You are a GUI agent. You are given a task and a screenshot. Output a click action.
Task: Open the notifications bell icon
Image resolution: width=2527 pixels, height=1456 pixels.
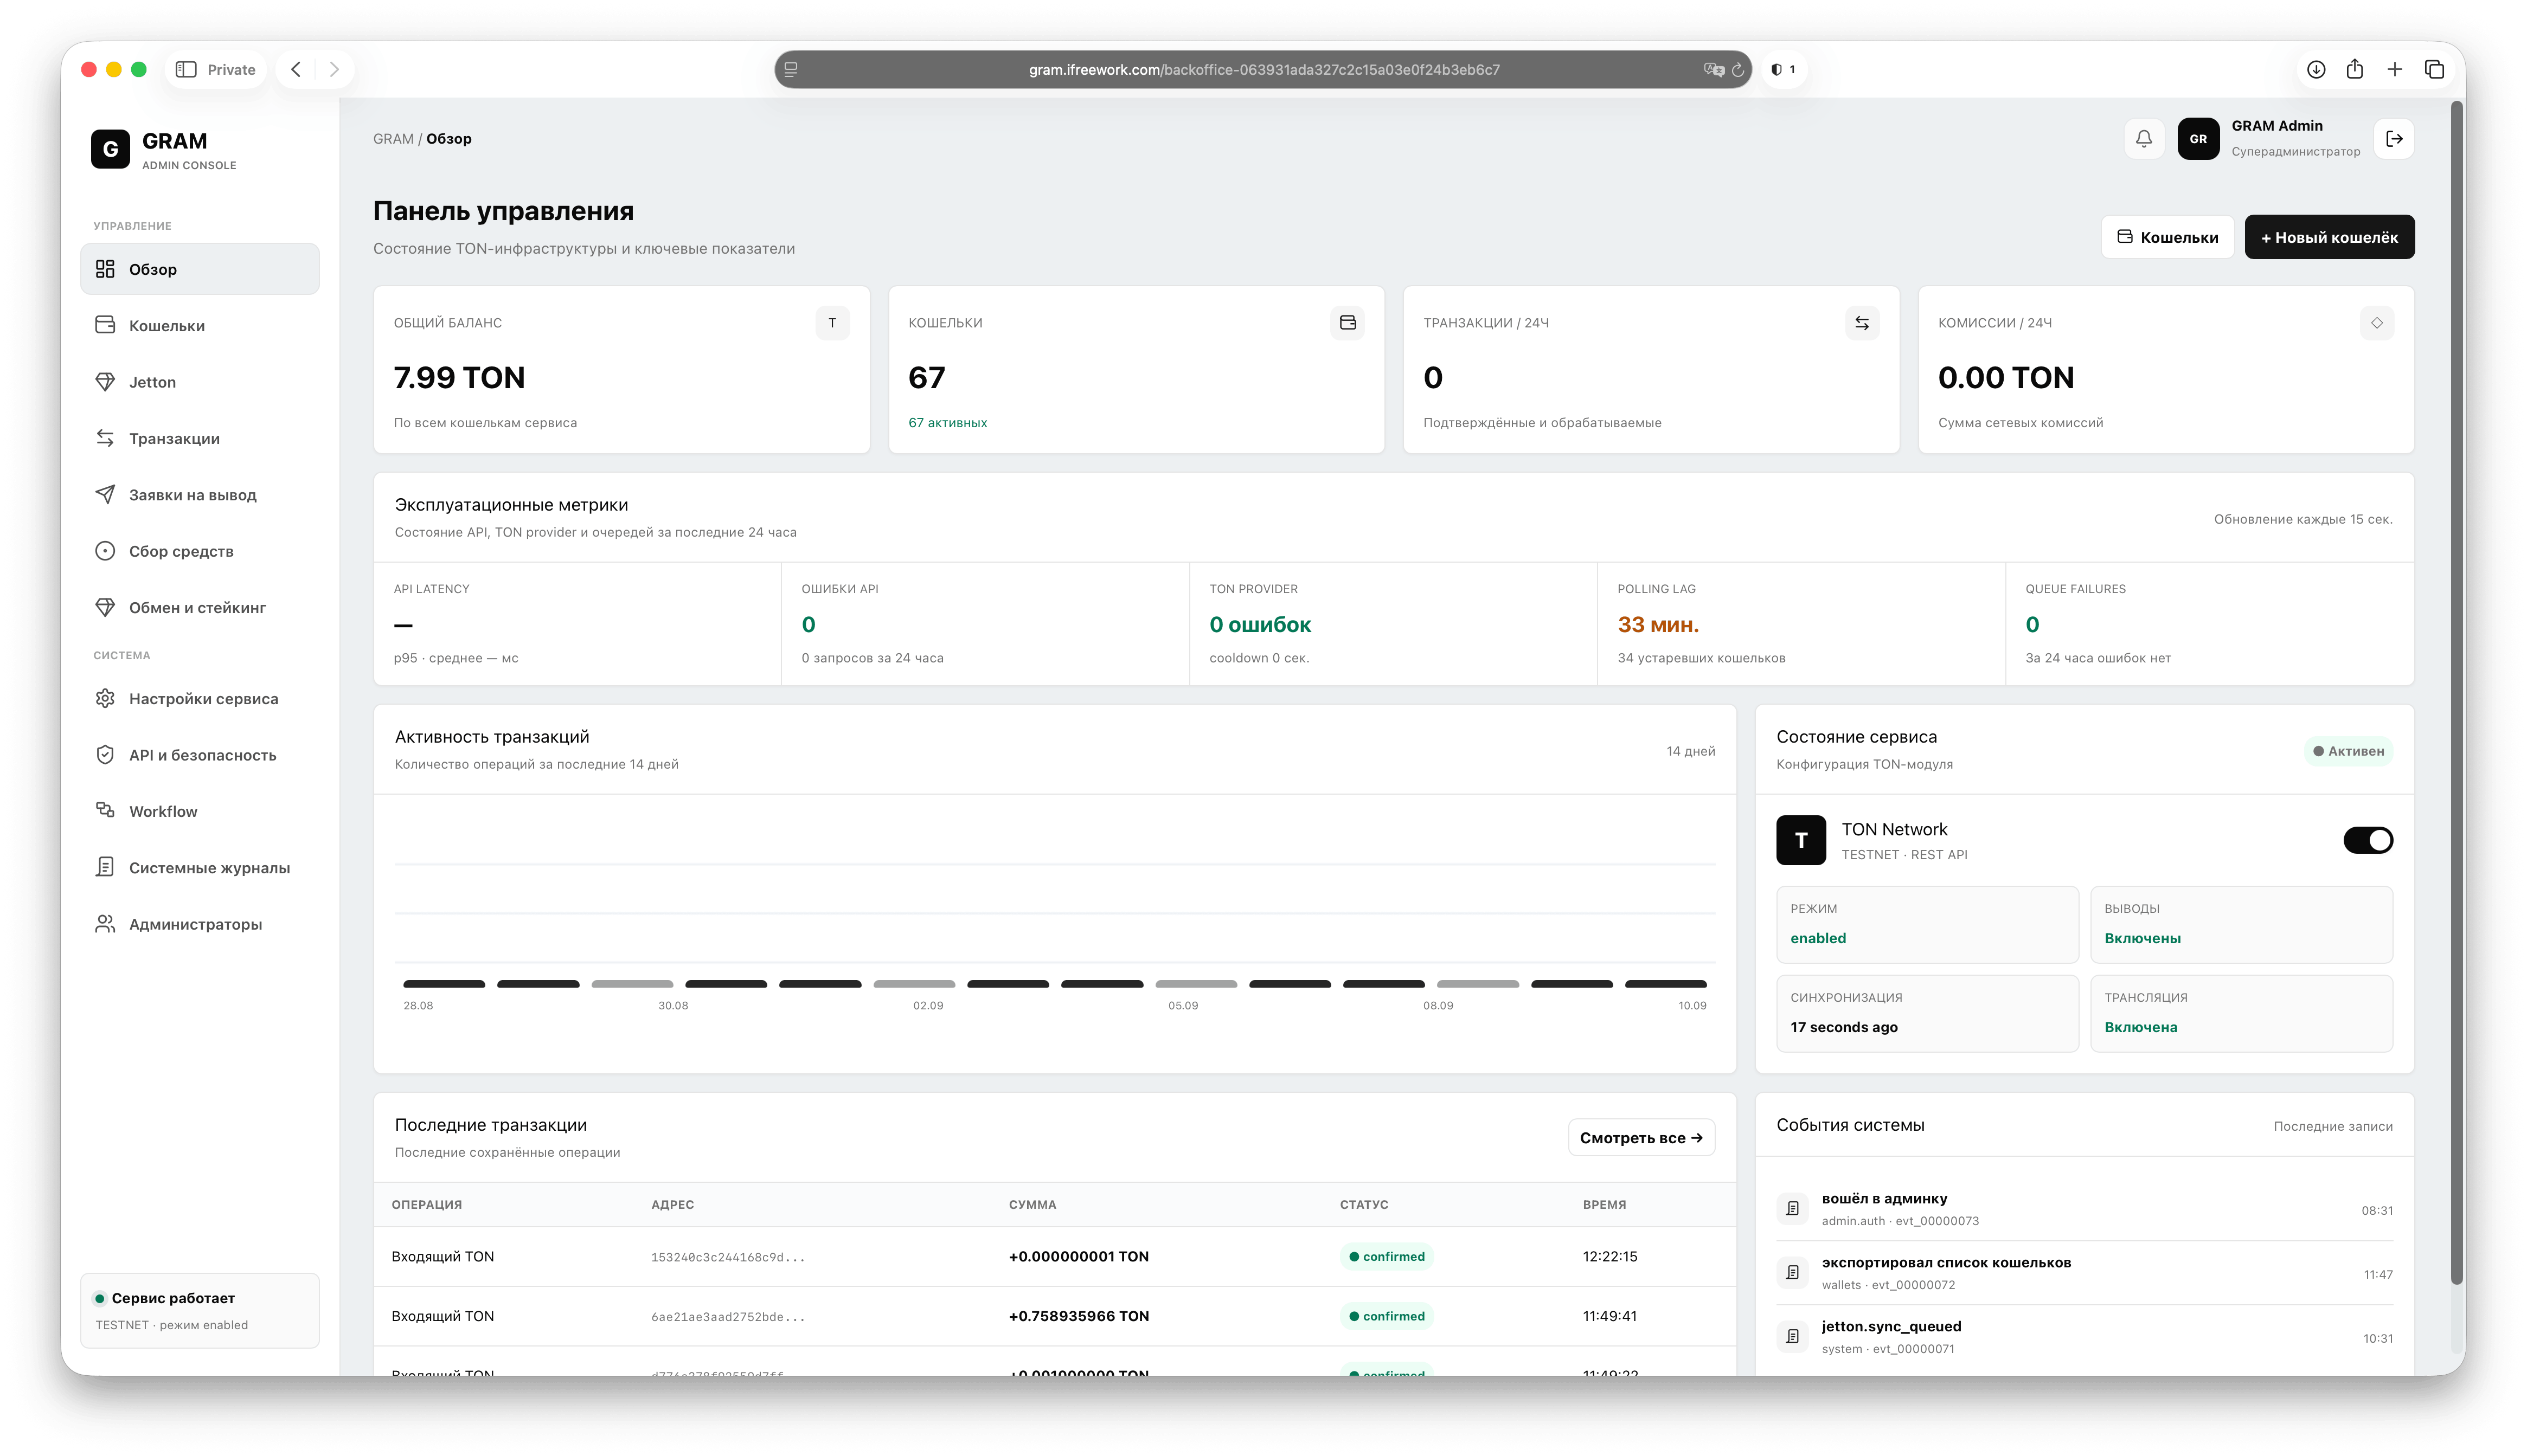pyautogui.click(x=2143, y=139)
